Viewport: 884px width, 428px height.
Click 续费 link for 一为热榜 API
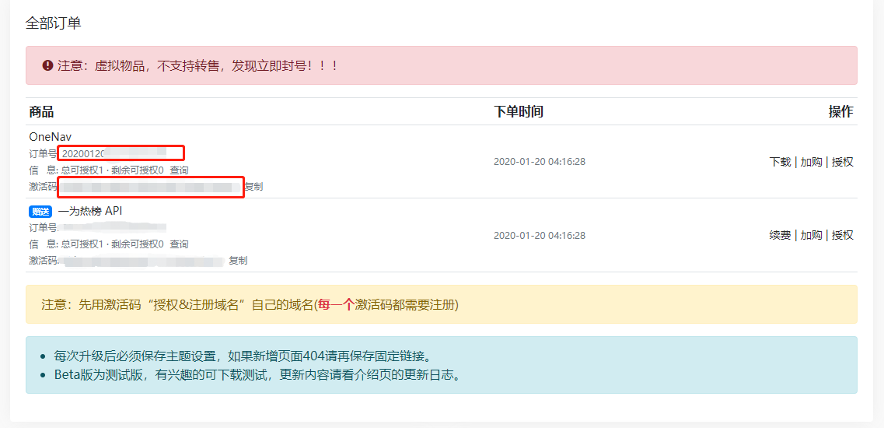[781, 236]
